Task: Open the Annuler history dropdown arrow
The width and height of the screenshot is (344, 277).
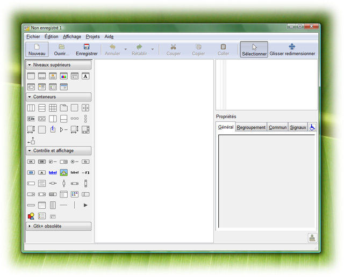Action: (x=126, y=49)
